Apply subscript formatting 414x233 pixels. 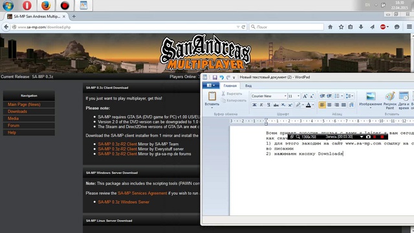pyautogui.click(x=283, y=105)
